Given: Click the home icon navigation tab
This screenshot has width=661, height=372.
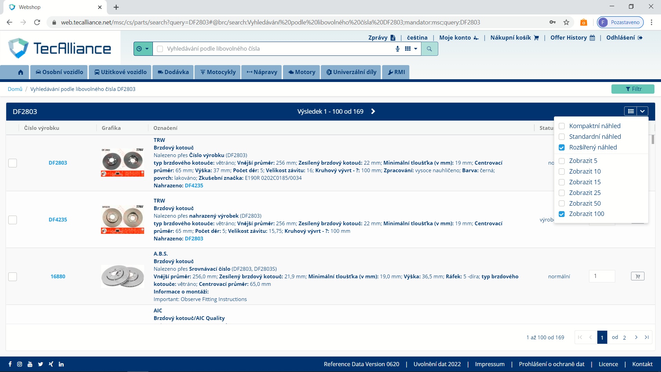Looking at the screenshot, I should 21,72.
